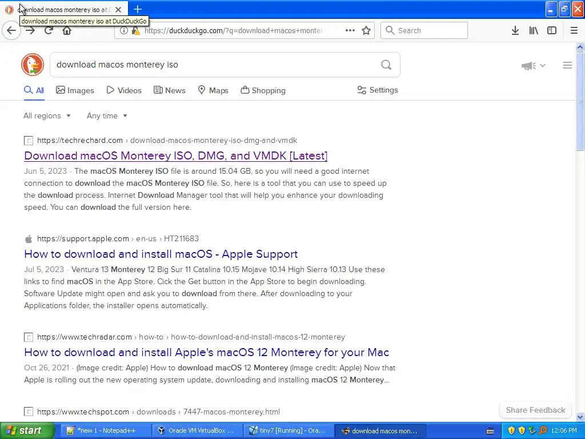
Task: Toggle the browser sidebar icon
Action: coord(552,31)
